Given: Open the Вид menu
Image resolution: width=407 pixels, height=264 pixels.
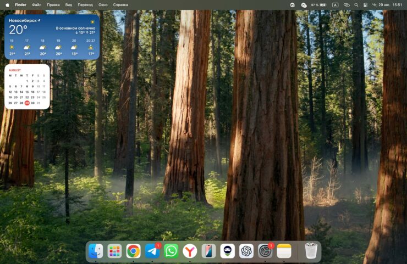Looking at the screenshot, I should point(69,4).
